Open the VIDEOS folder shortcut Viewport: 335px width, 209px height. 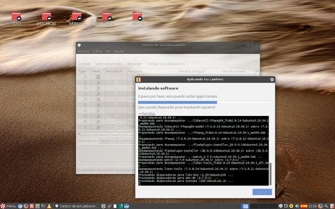137,18
